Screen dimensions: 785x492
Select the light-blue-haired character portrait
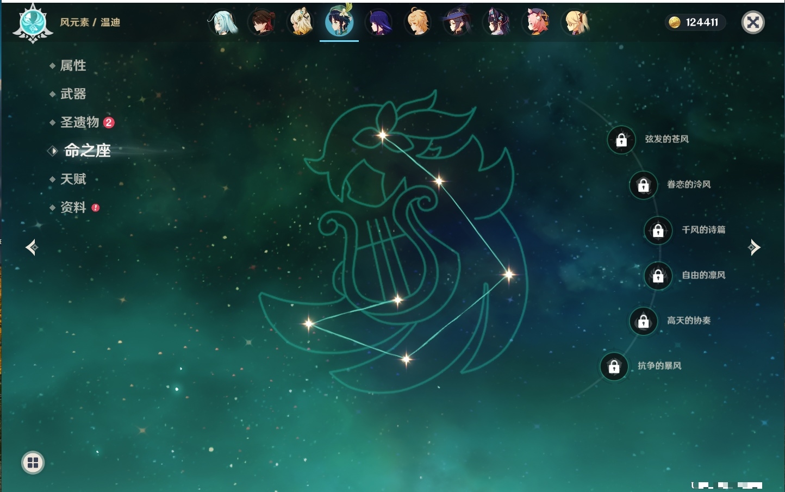coord(223,22)
